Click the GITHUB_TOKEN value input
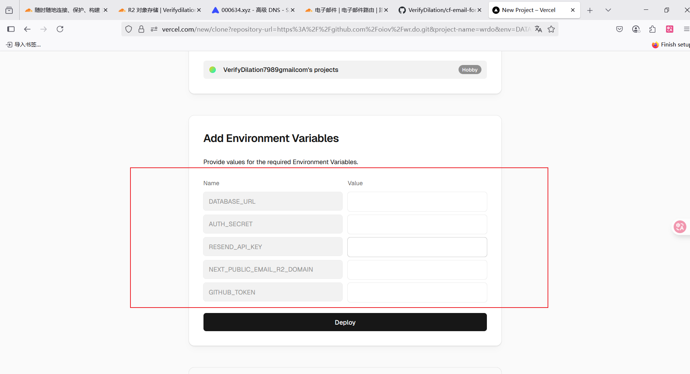The width and height of the screenshot is (690, 374). coord(417,292)
